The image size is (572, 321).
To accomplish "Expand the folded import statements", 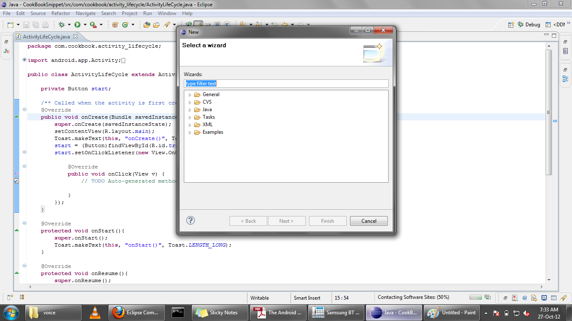I will tap(24, 60).
